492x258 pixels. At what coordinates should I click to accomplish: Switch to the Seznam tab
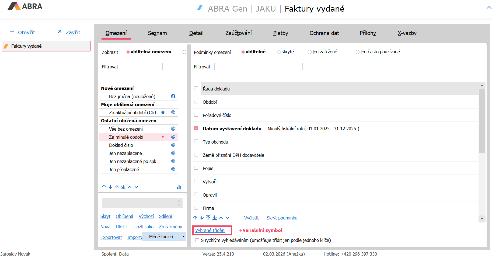157,33
